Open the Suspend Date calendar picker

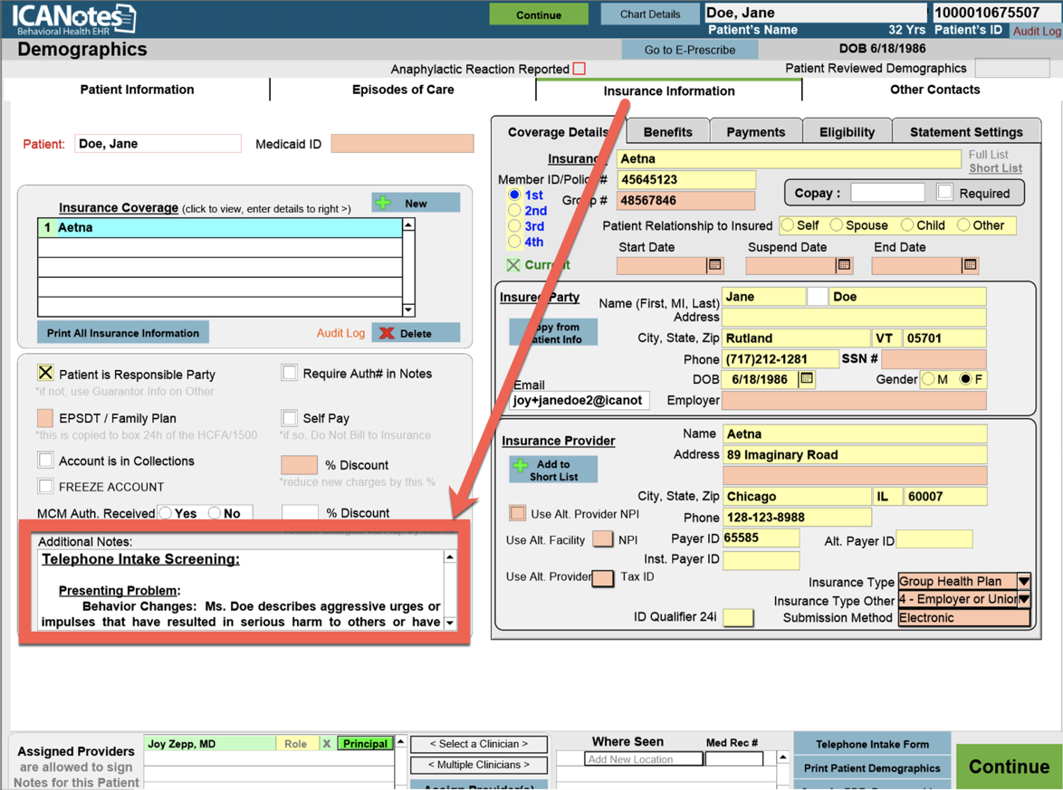(844, 265)
